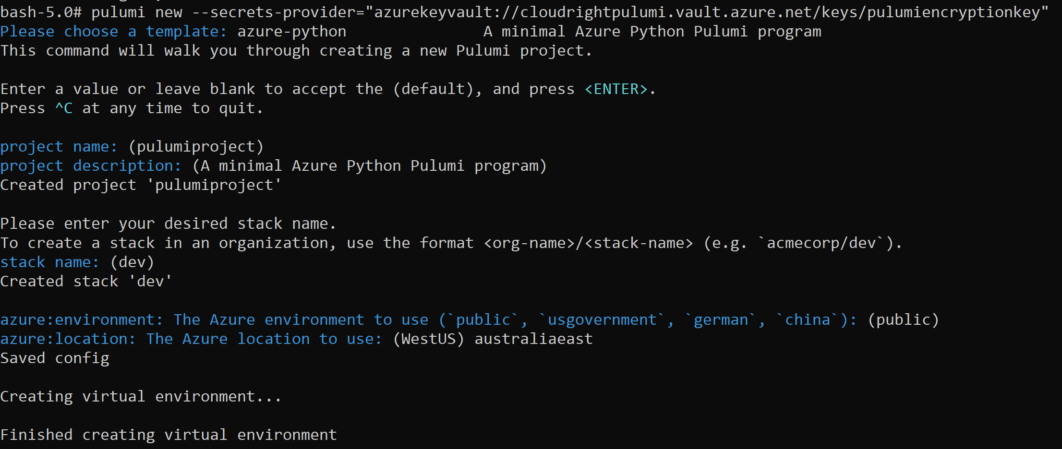Click the `acmecorp/dev` example text

[821, 243]
